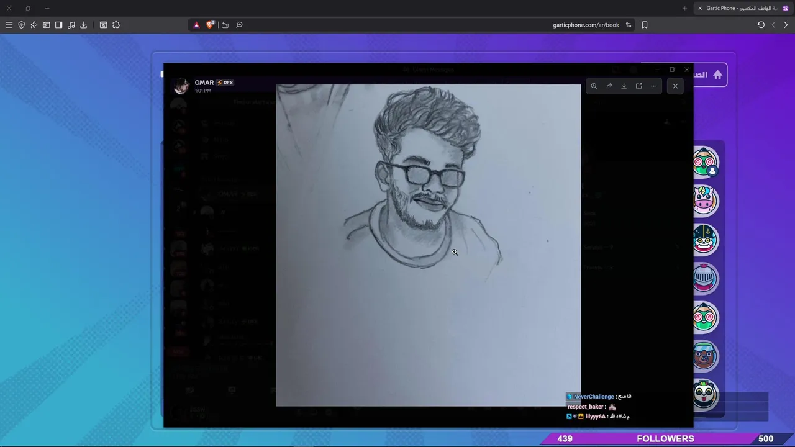Open the image viewer more options menu
Viewport: 795px width, 447px height.
[653, 86]
